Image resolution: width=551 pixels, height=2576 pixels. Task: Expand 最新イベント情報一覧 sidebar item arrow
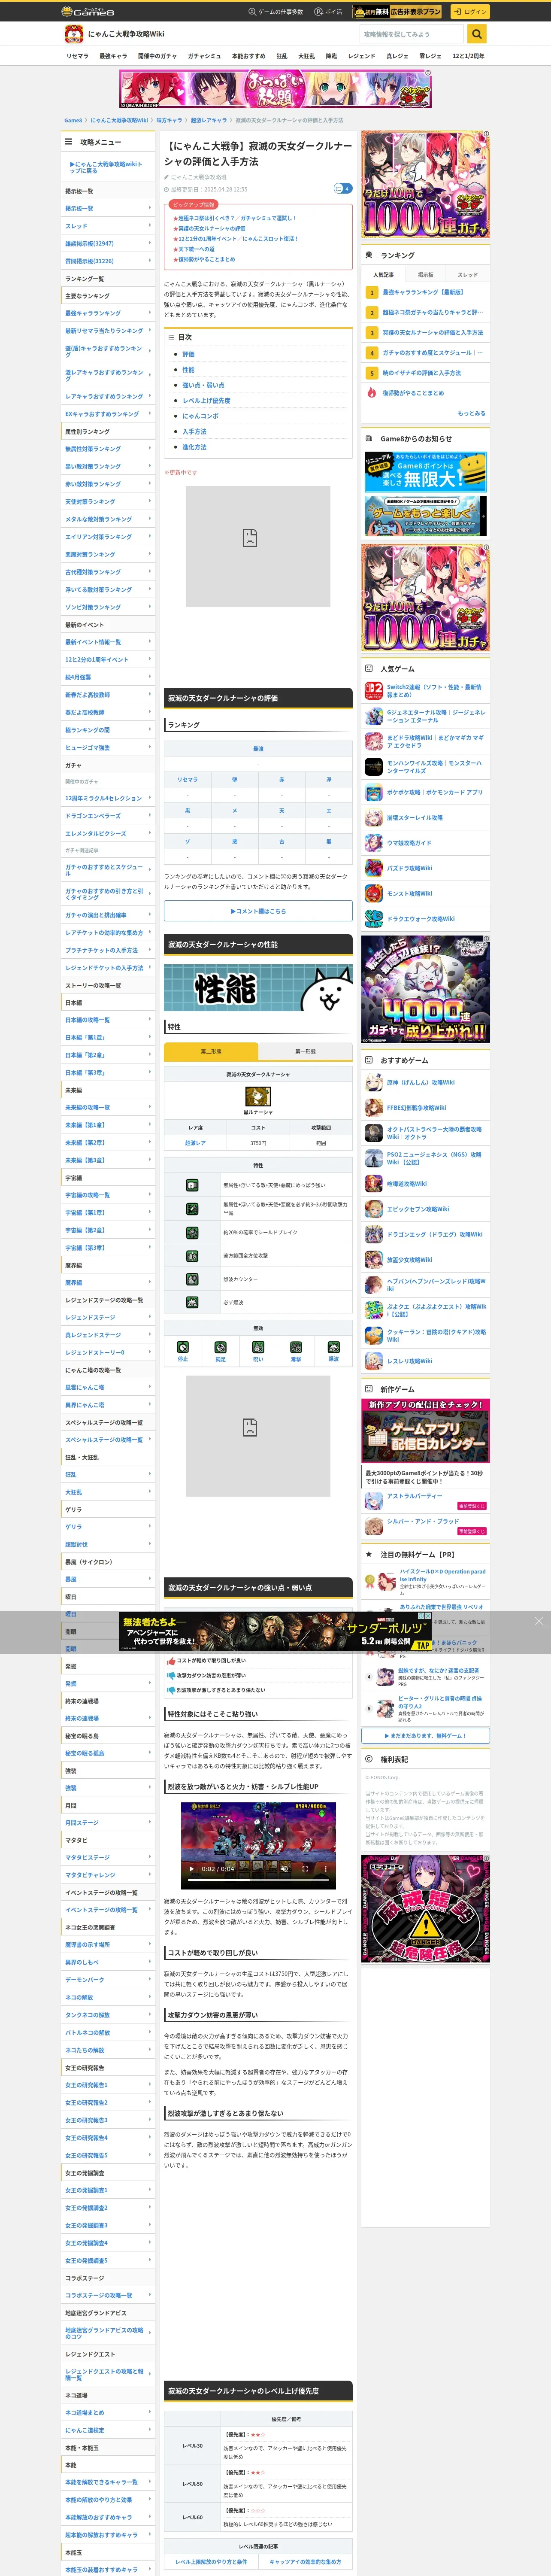coord(150,642)
